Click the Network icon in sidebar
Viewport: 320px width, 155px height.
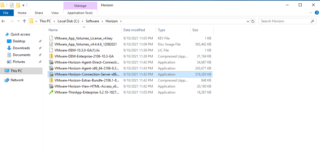7,80
